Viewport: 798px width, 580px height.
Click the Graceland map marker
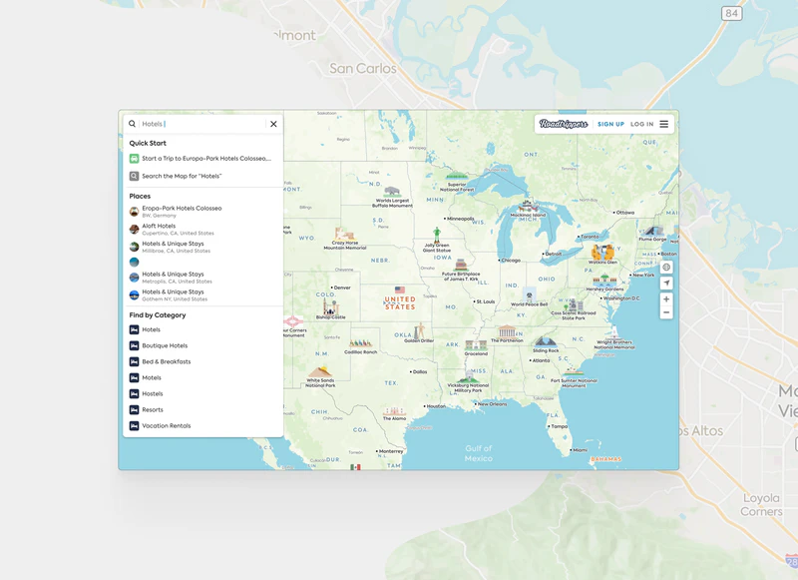tap(476, 345)
